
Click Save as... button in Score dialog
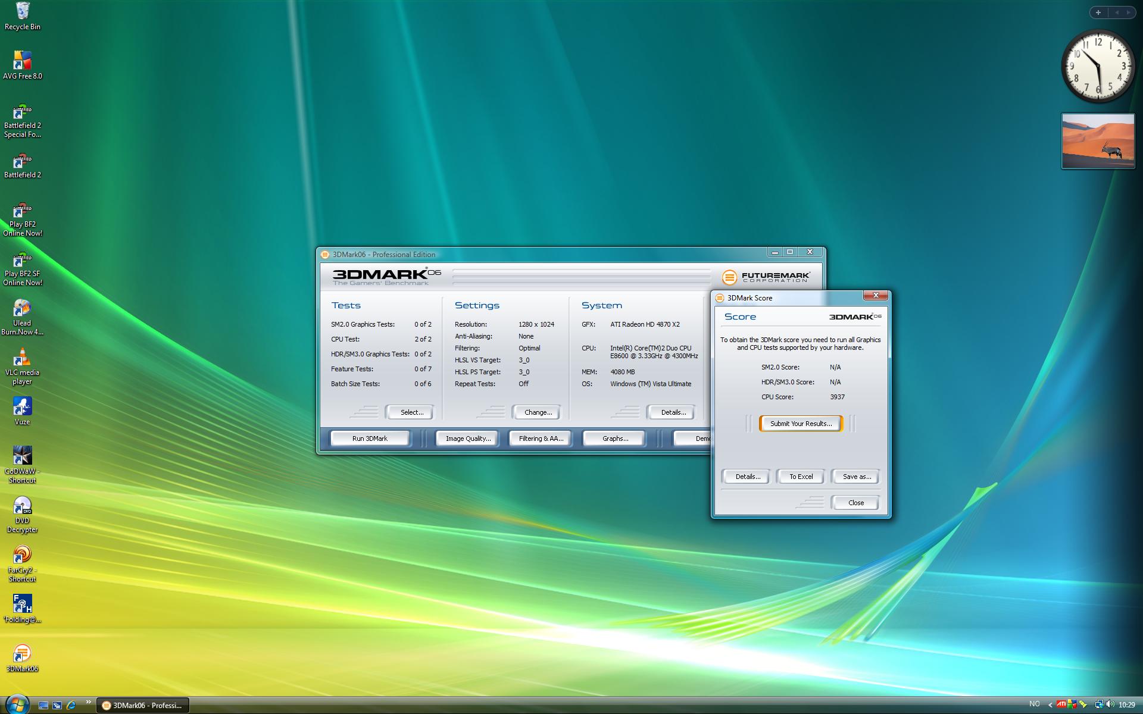click(856, 477)
